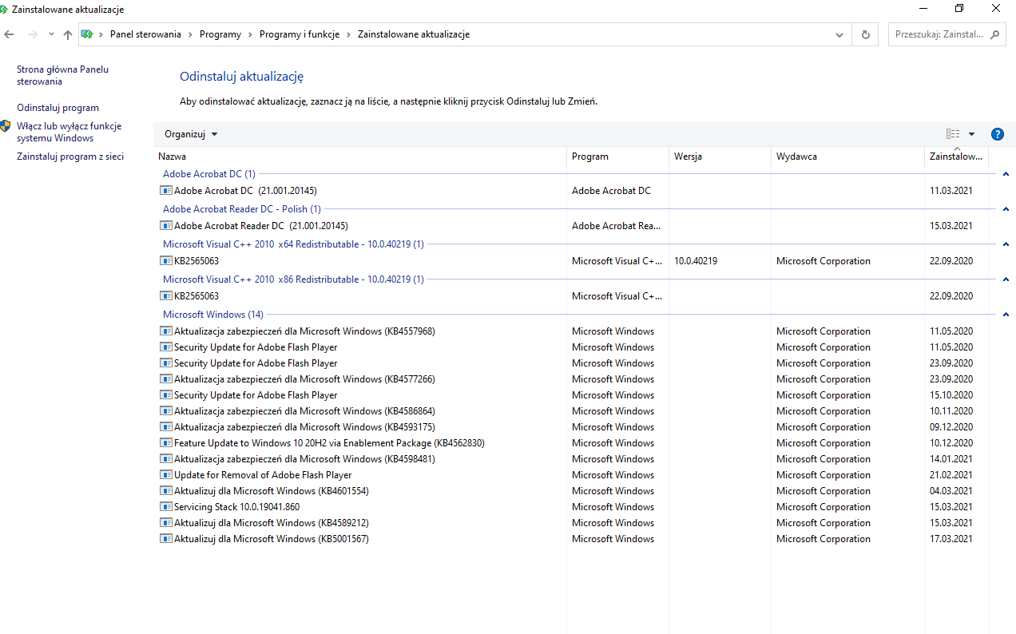This screenshot has width=1016, height=634.
Task: Click Adobe Acrobat DC group title text
Action: point(209,174)
